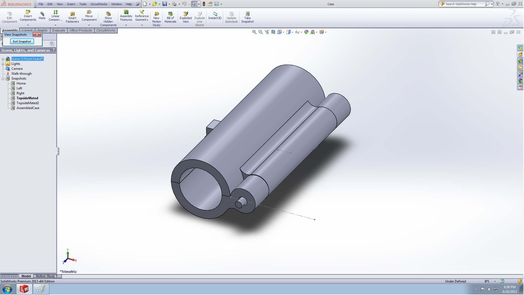Collapse the Snapshots tree node
The height and width of the screenshot is (295, 524).
tap(3, 79)
